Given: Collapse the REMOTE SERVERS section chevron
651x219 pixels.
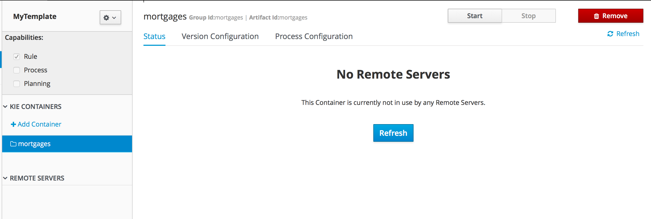Looking at the screenshot, I should click(5, 178).
